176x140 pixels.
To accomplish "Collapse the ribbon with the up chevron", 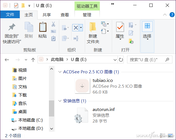I will coord(165,15).
